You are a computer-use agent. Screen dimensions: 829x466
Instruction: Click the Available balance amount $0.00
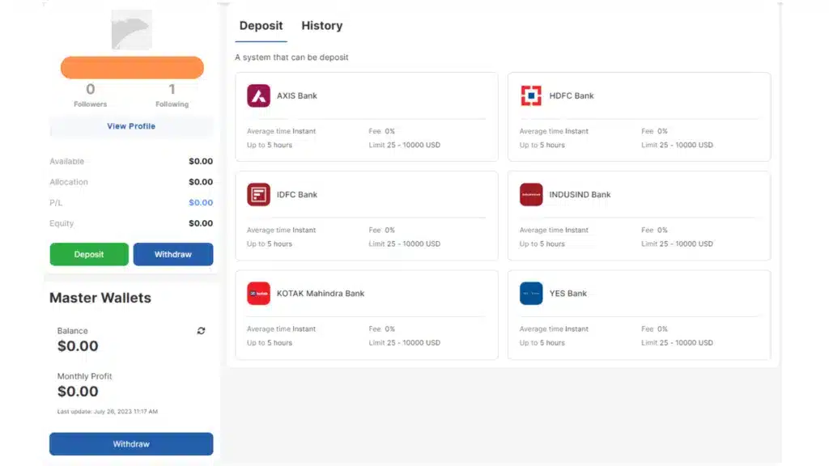pyautogui.click(x=201, y=161)
